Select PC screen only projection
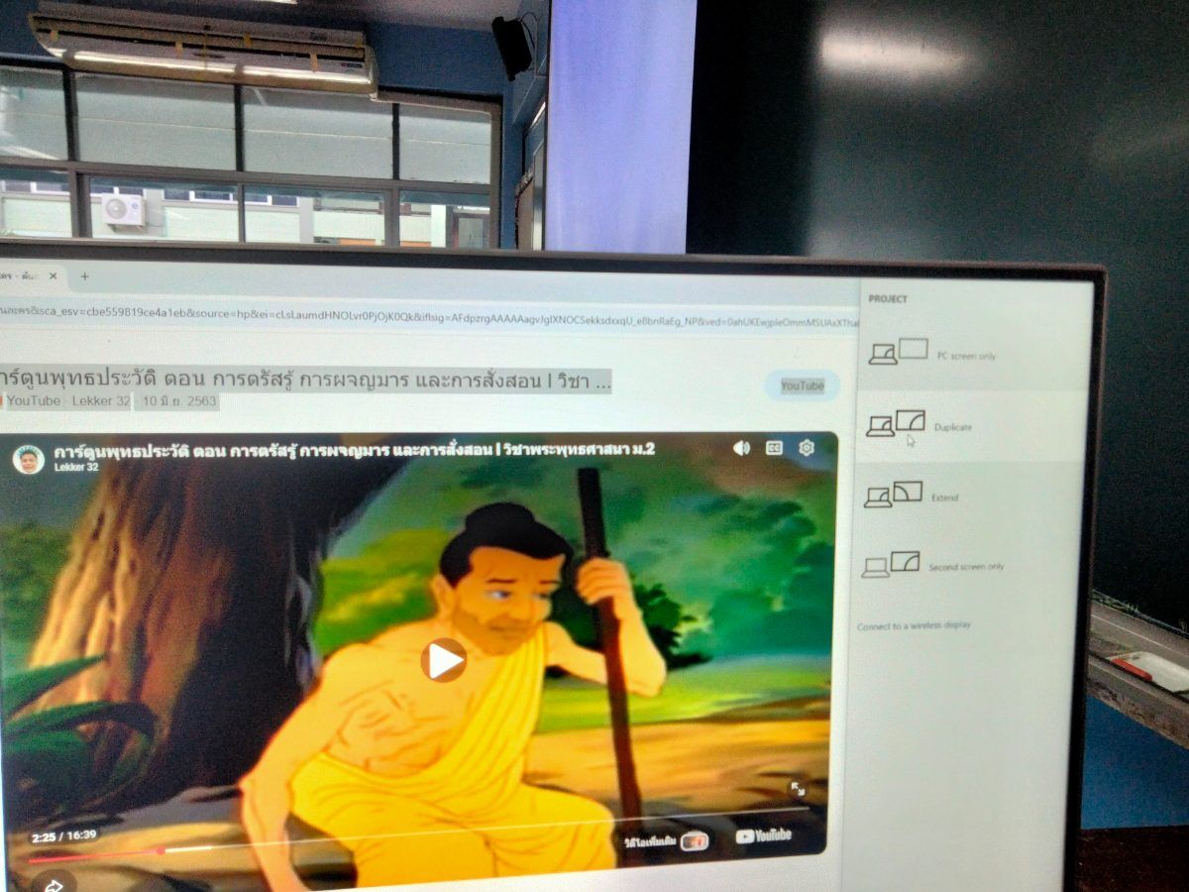 (x=972, y=354)
